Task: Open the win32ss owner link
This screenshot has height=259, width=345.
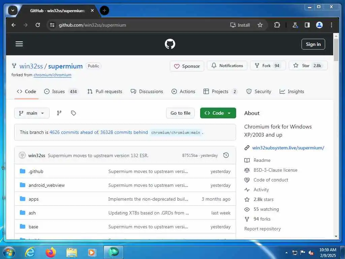Action: 31,66
